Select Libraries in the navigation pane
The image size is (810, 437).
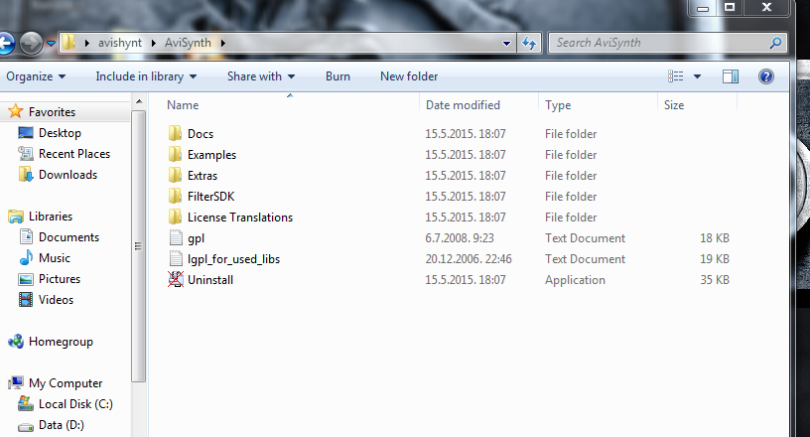[x=51, y=217]
